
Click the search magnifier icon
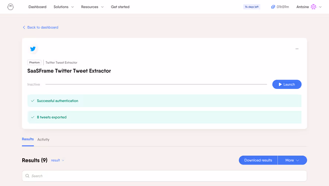27,176
